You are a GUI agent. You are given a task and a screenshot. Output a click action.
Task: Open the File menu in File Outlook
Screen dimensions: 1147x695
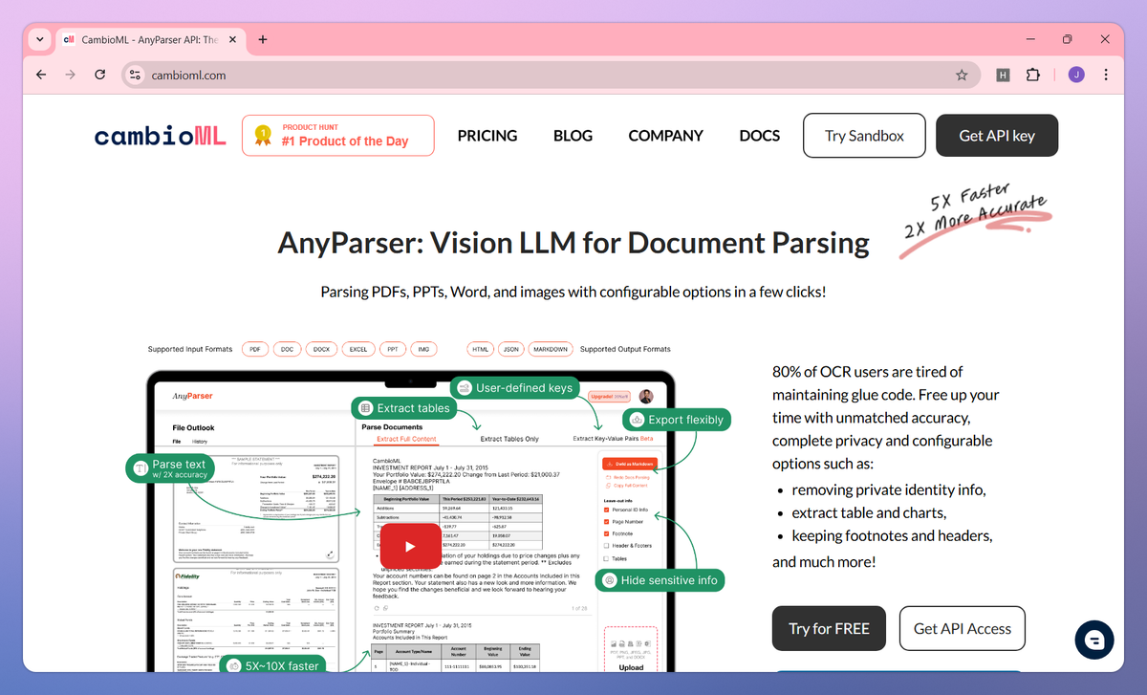(178, 441)
